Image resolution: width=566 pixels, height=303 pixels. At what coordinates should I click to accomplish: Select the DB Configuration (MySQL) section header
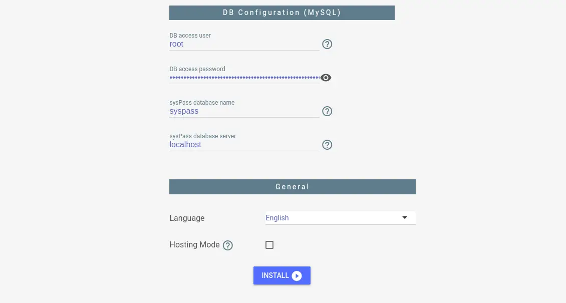[282, 13]
